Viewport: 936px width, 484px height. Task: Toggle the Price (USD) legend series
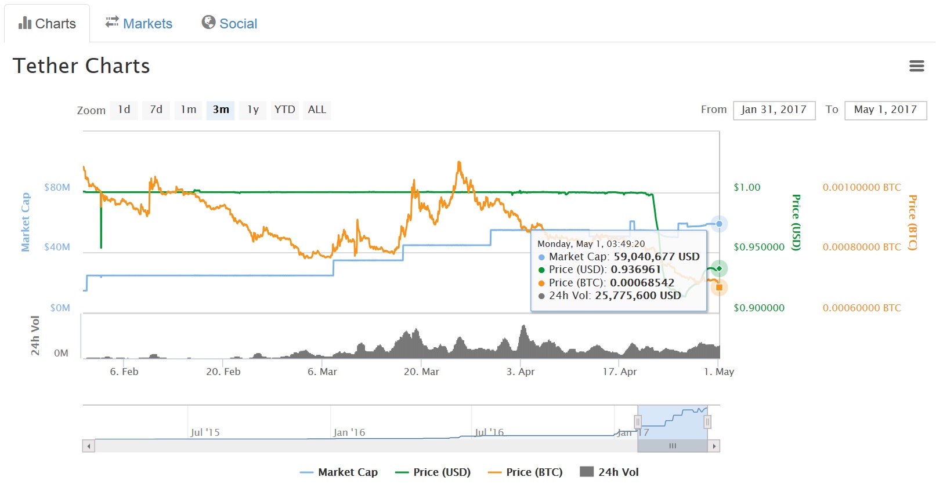tap(433, 472)
